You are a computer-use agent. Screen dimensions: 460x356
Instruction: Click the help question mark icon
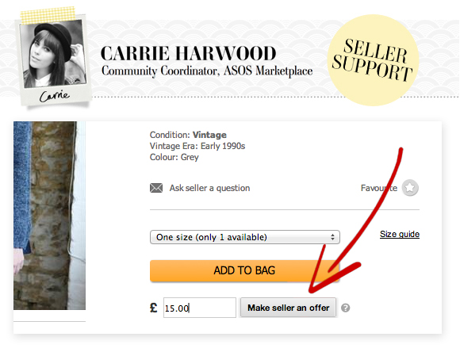[345, 308]
